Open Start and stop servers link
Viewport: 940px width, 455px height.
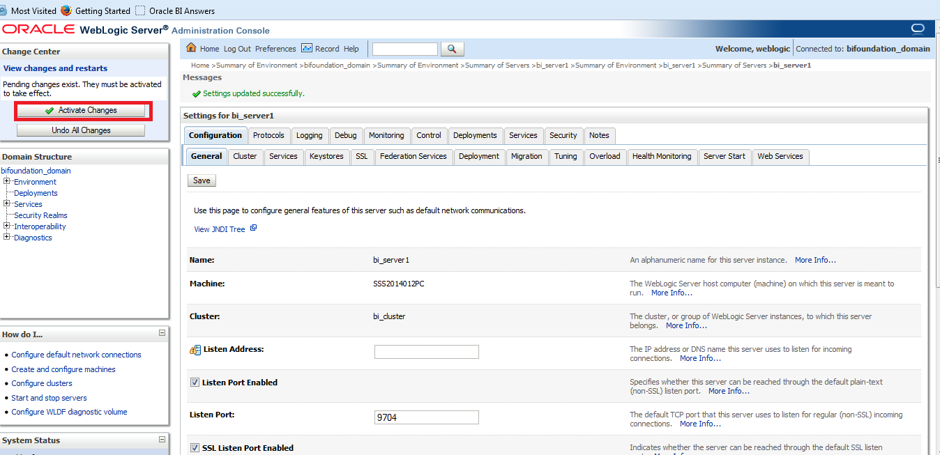[x=49, y=398]
